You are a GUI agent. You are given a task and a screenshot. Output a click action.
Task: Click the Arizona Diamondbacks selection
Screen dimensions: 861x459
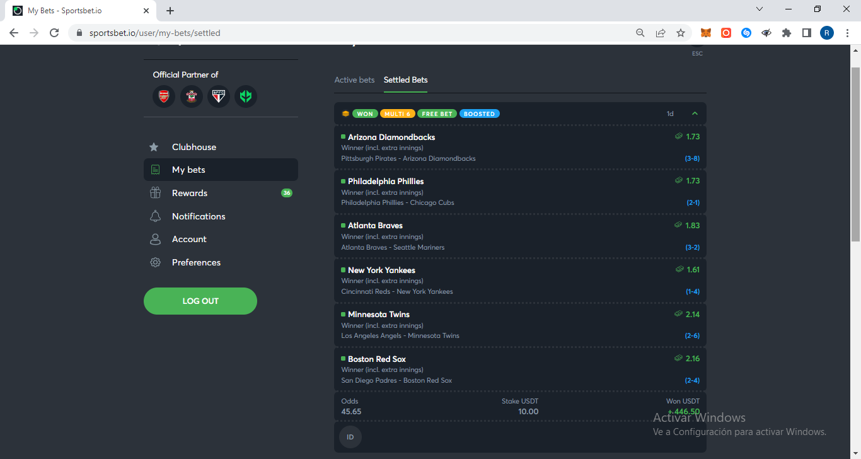520,148
